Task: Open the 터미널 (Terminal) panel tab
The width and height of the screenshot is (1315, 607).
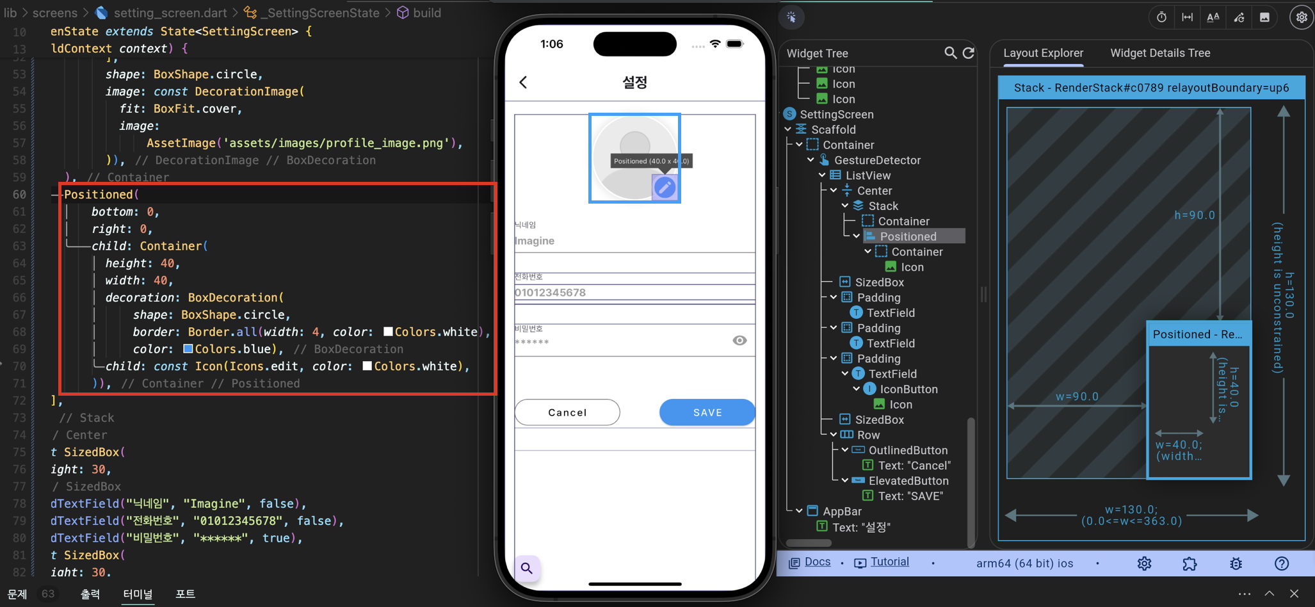Action: coord(138,594)
